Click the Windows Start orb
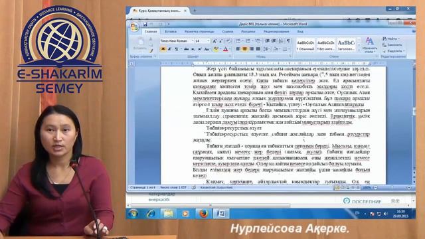Screen dimensions: 425x239 [x=133, y=214]
